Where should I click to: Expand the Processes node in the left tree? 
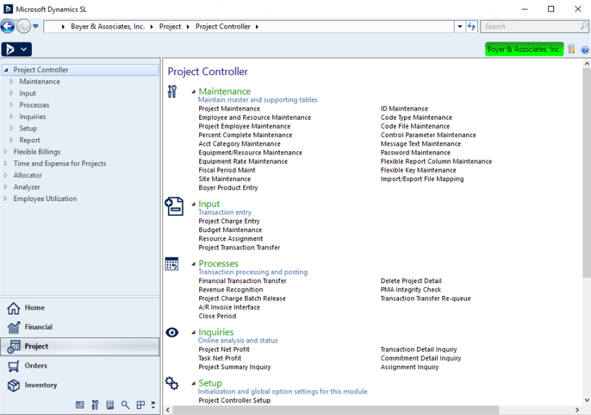pos(11,105)
